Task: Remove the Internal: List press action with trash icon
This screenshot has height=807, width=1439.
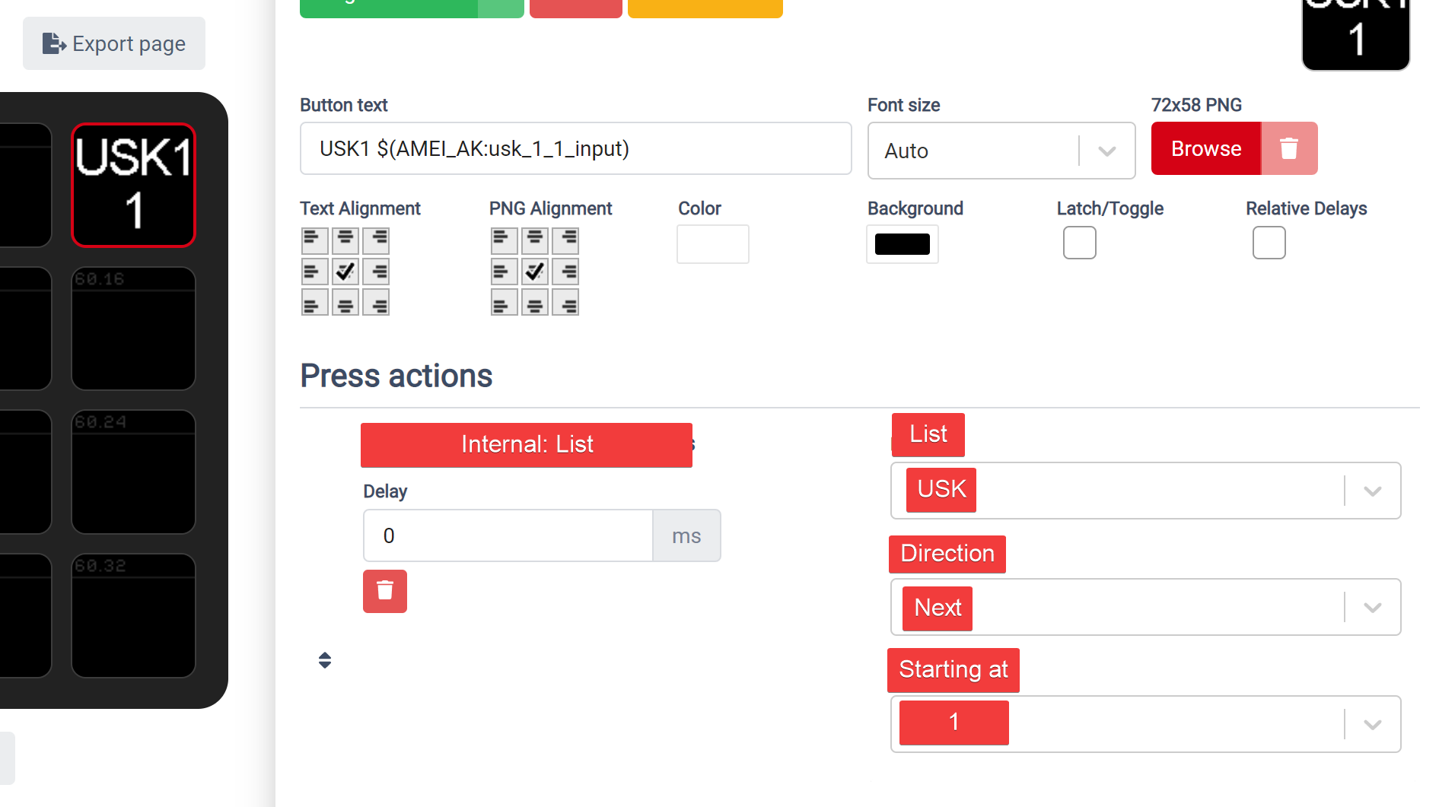Action: (384, 591)
